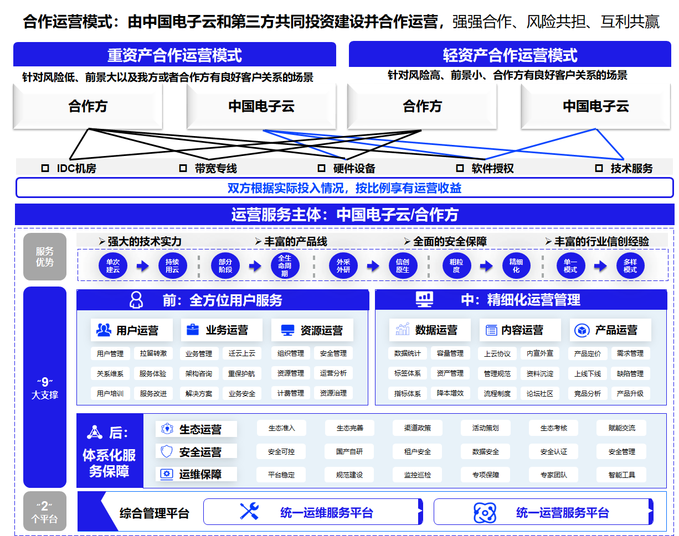Screen dimensions: 679x536
Task: Click the list icon beside 内容运营
Action: [491, 330]
